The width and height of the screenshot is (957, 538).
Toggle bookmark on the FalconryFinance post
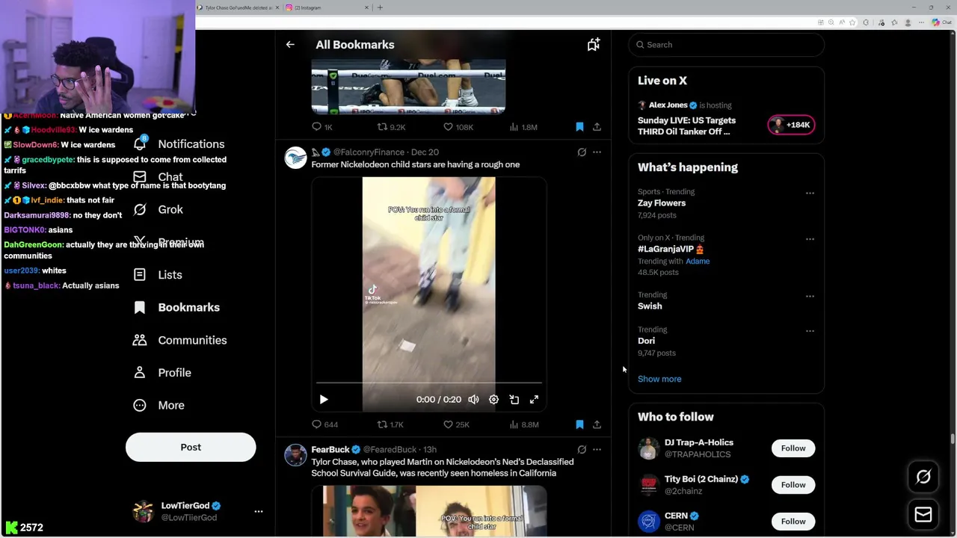coord(579,424)
